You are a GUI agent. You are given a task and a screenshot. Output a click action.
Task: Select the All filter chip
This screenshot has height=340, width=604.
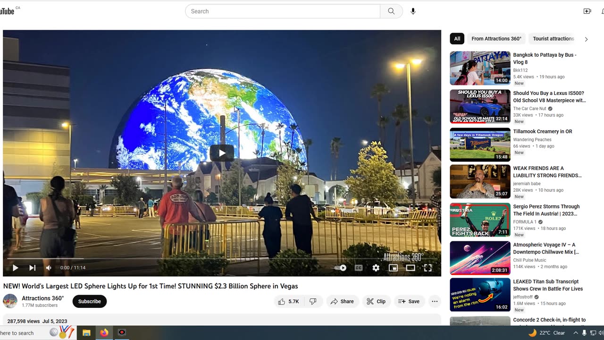click(x=457, y=39)
